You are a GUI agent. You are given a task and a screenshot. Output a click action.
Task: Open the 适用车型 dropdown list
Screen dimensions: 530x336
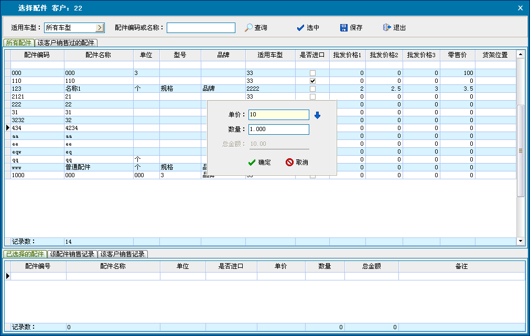point(100,28)
